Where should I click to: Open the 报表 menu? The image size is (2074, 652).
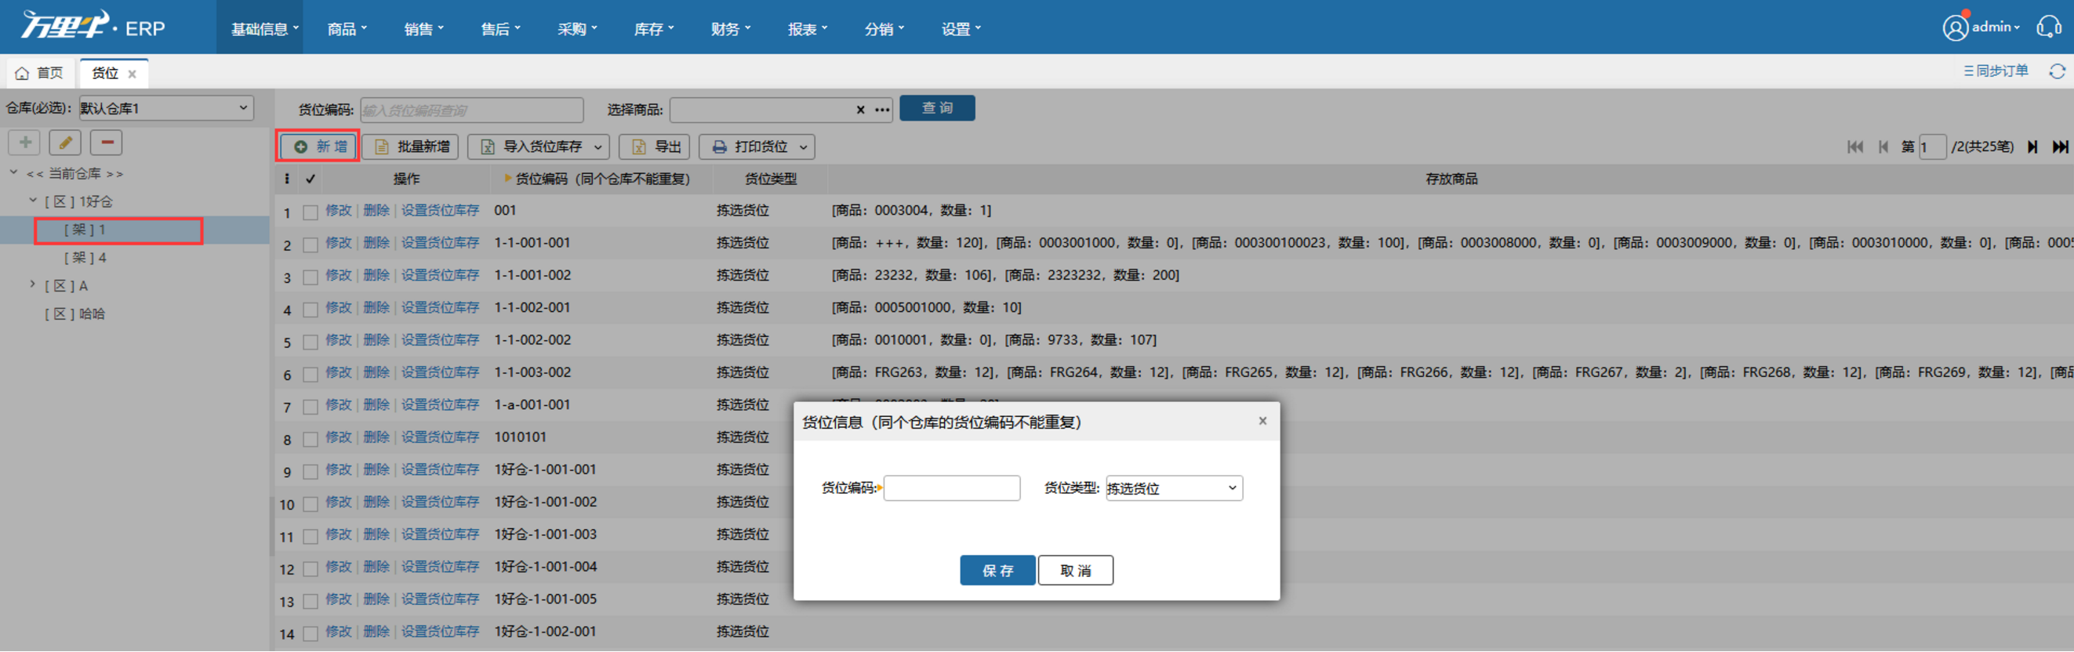pyautogui.click(x=808, y=28)
